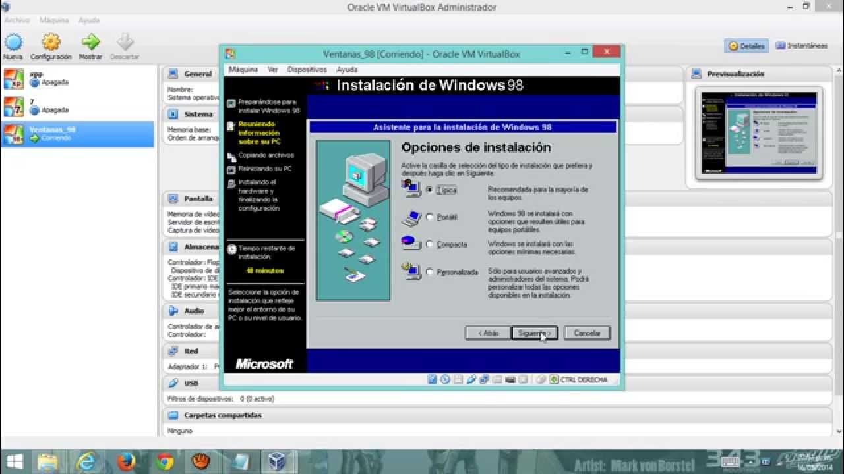This screenshot has height=474, width=844.
Task: Open Archivo menu in VirtualBox Administrador
Action: pyautogui.click(x=17, y=20)
